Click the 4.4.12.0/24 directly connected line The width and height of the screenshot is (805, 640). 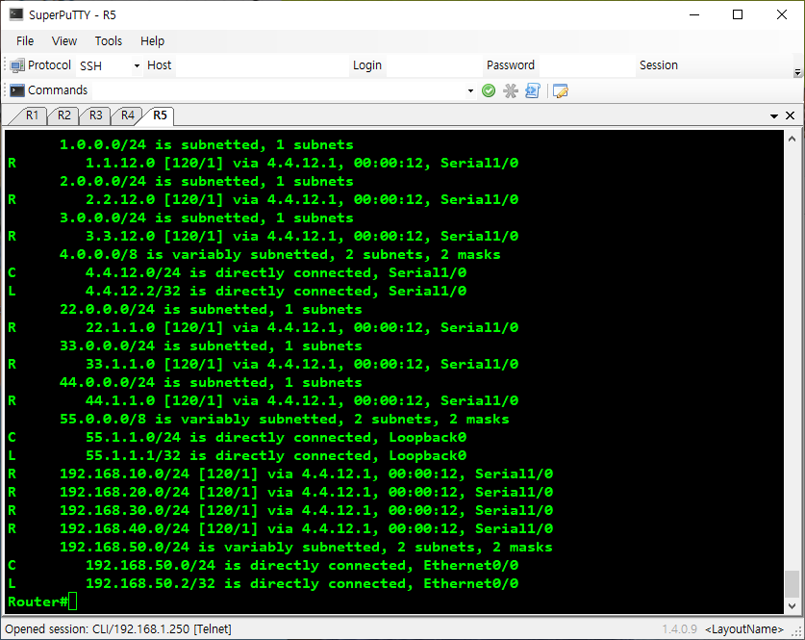(238, 272)
